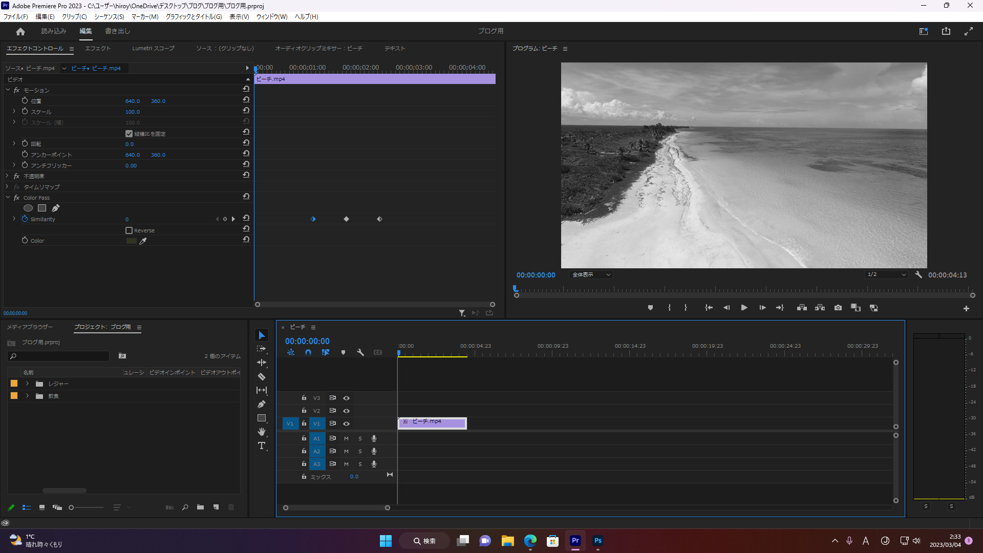Open timeline display settings wrench
This screenshot has width=983, height=553.
[360, 352]
